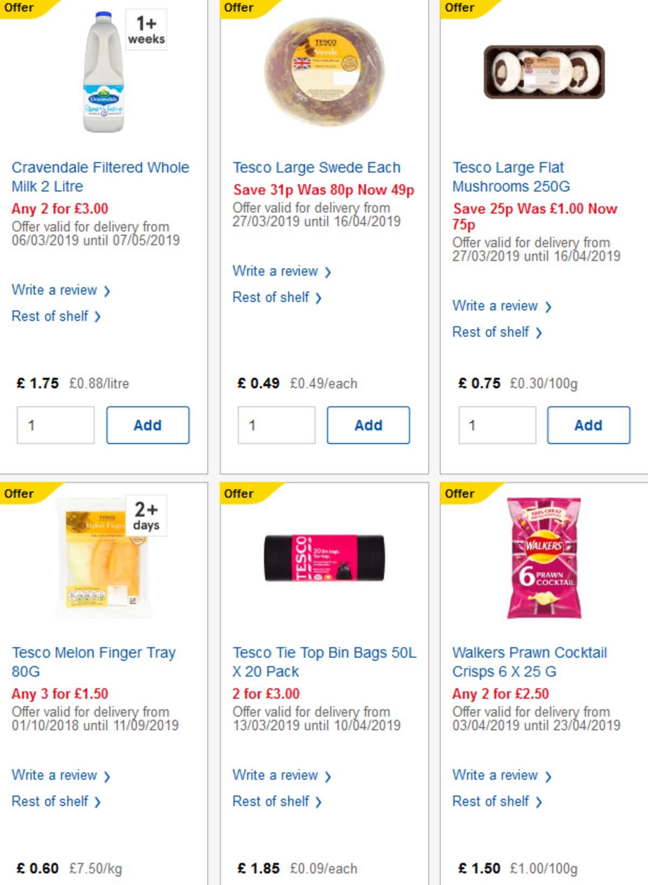Click the quantity field for Walkers crisps
The height and width of the screenshot is (885, 648).
click(x=497, y=883)
